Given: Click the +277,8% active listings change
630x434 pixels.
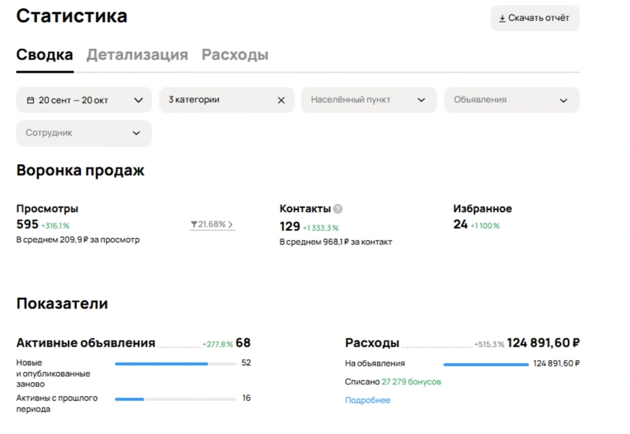Looking at the screenshot, I should 217,344.
